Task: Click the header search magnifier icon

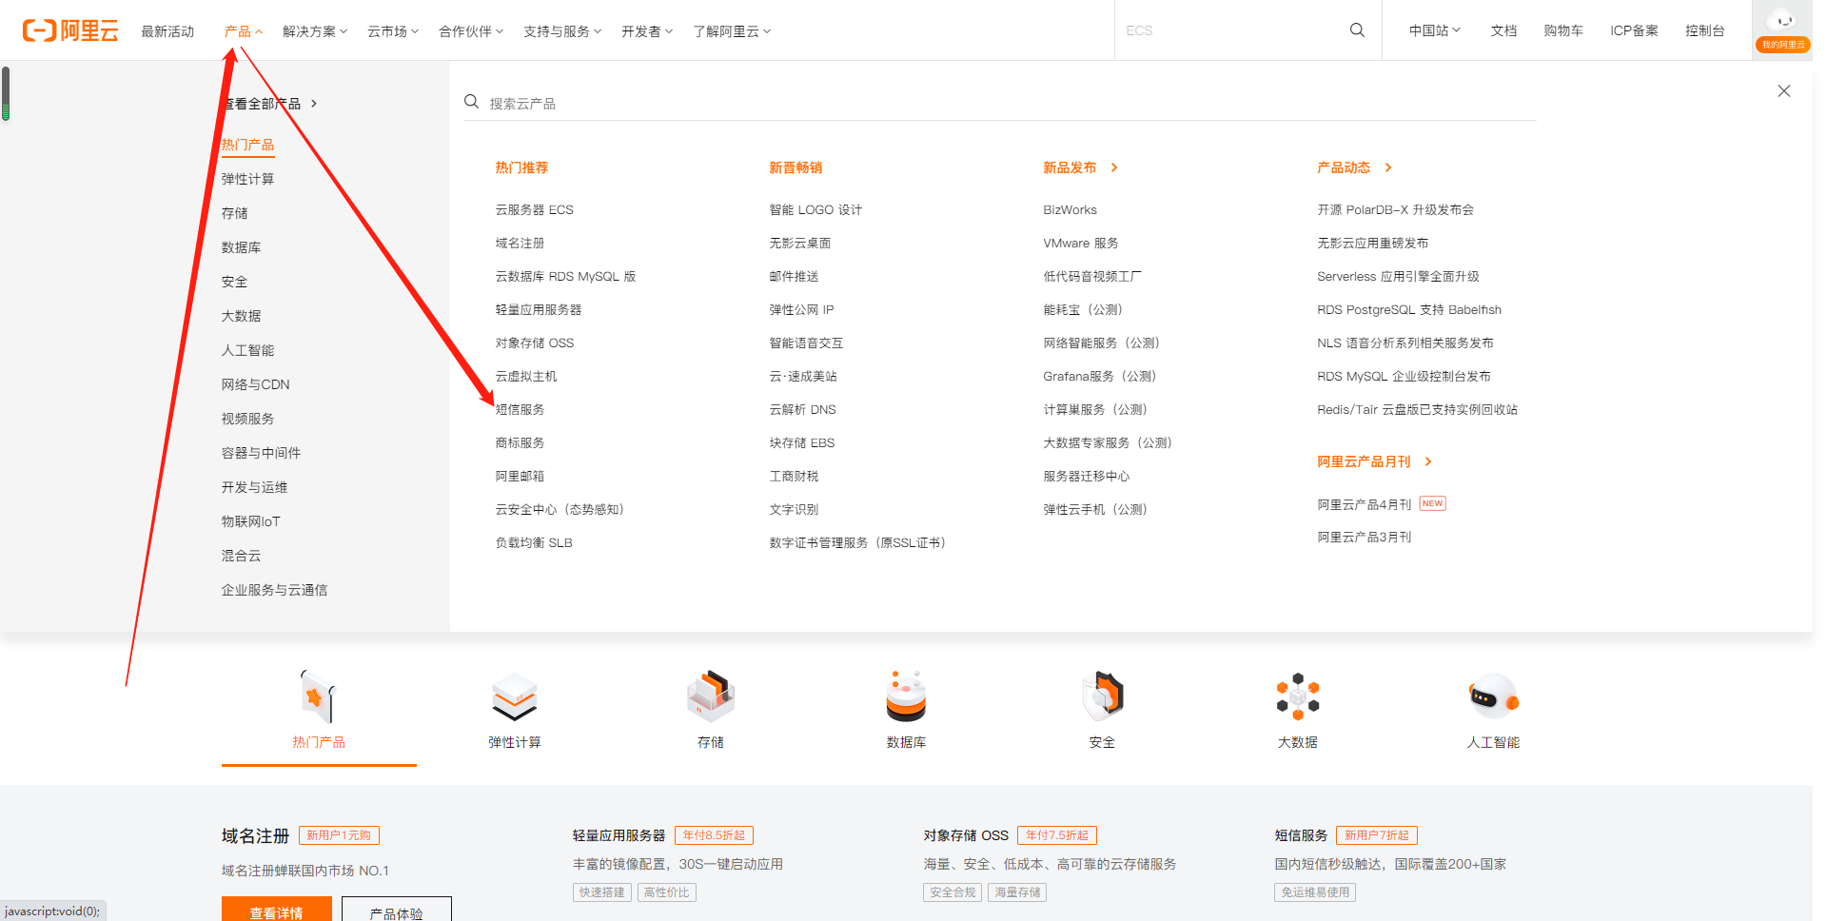Action: click(1357, 30)
